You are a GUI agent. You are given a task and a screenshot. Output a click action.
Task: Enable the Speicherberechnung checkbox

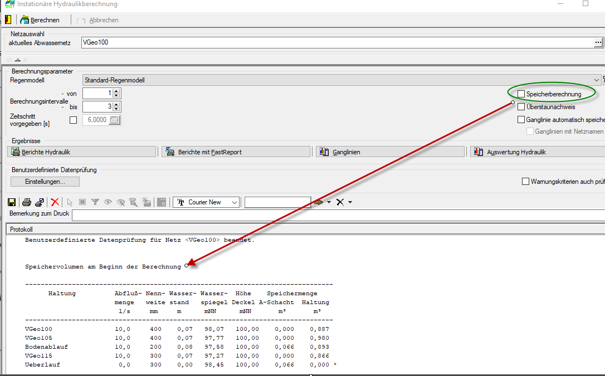[521, 94]
